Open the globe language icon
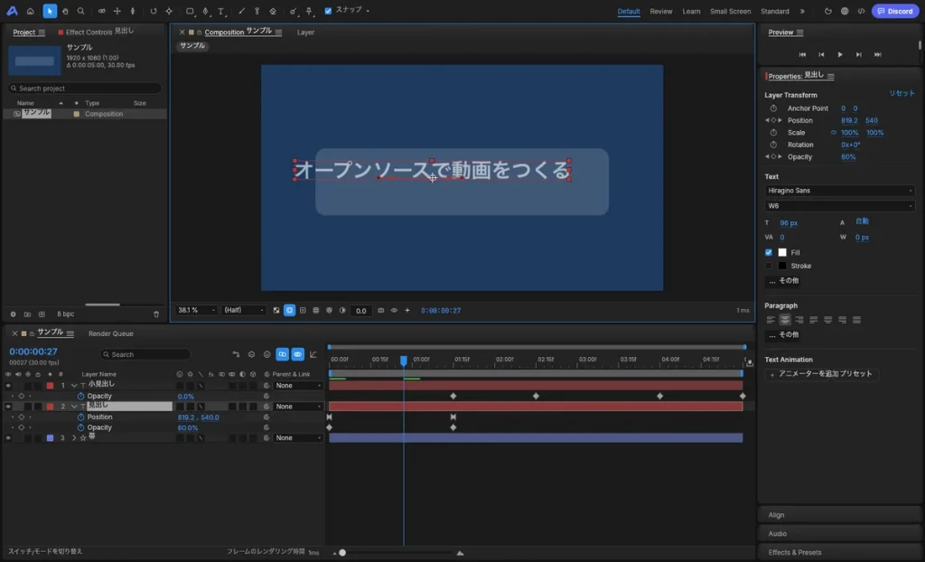Image resolution: width=925 pixels, height=562 pixels. (845, 11)
